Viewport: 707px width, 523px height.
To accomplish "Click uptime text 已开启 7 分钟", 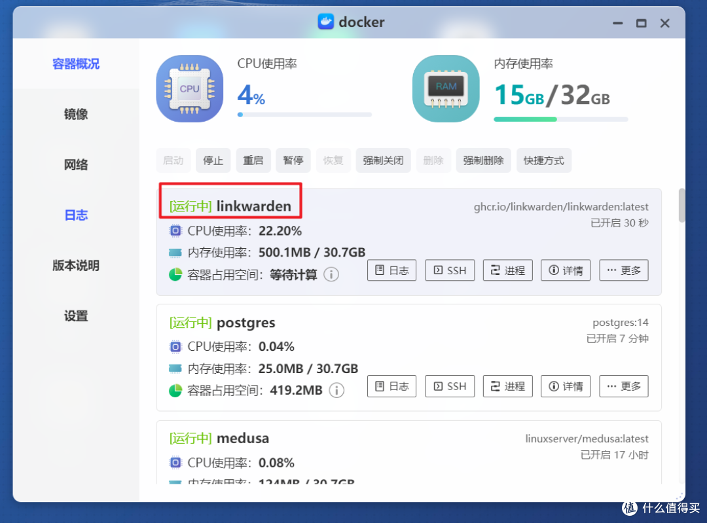I will click(617, 338).
